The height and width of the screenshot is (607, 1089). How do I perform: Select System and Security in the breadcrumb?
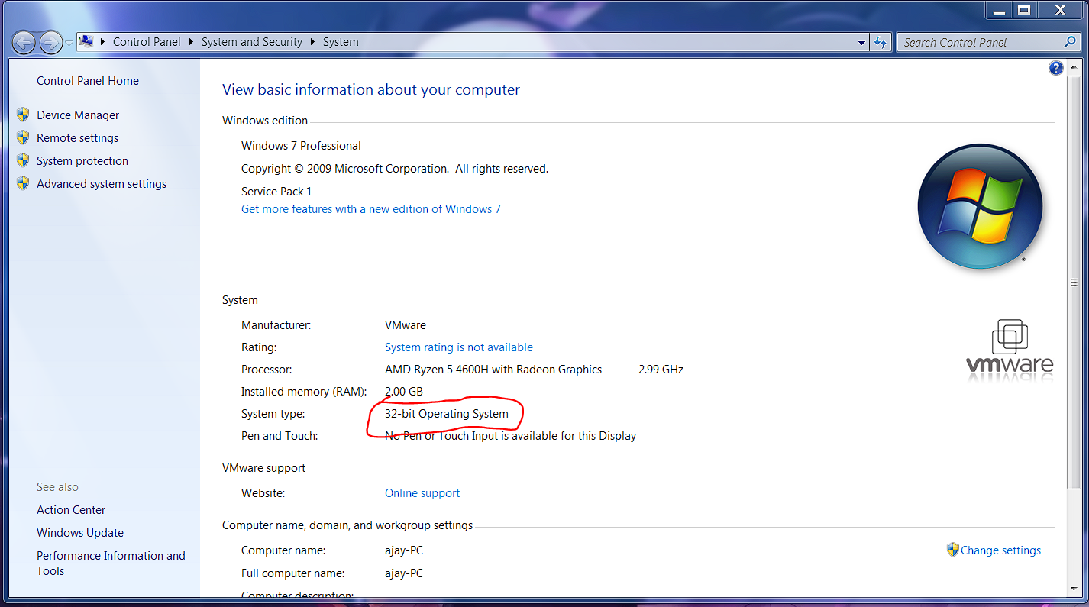pyautogui.click(x=252, y=42)
